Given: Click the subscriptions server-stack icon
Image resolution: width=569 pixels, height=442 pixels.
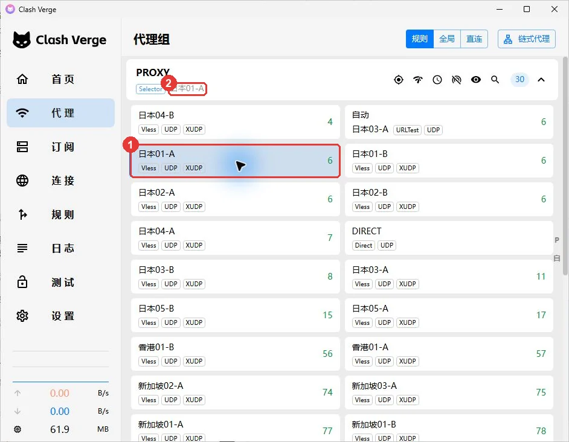Looking at the screenshot, I should (x=22, y=147).
